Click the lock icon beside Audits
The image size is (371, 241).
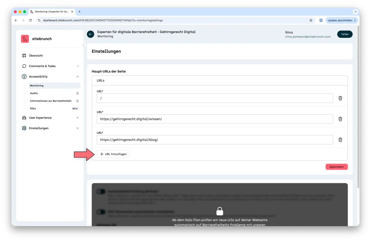[x=77, y=93]
